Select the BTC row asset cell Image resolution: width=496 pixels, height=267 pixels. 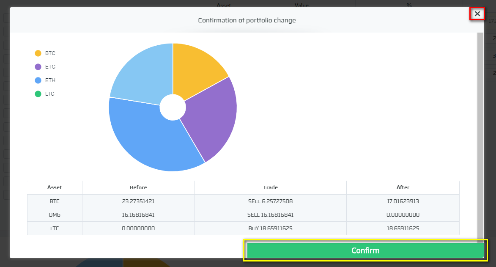click(x=55, y=201)
